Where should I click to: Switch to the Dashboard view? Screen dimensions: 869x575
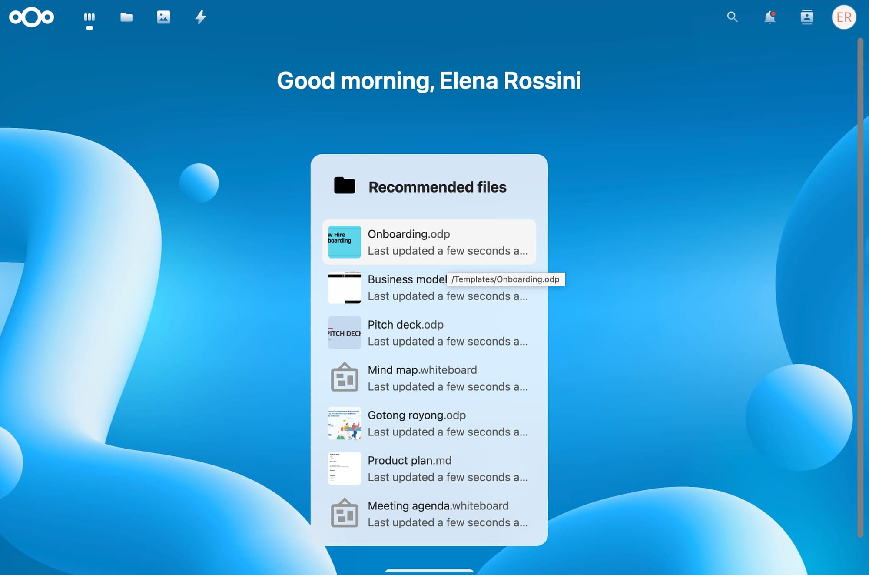(x=90, y=17)
